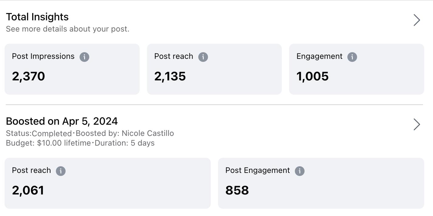433x216 pixels.
Task: Click the info icon beside Post Engagement
Action: click(300, 171)
